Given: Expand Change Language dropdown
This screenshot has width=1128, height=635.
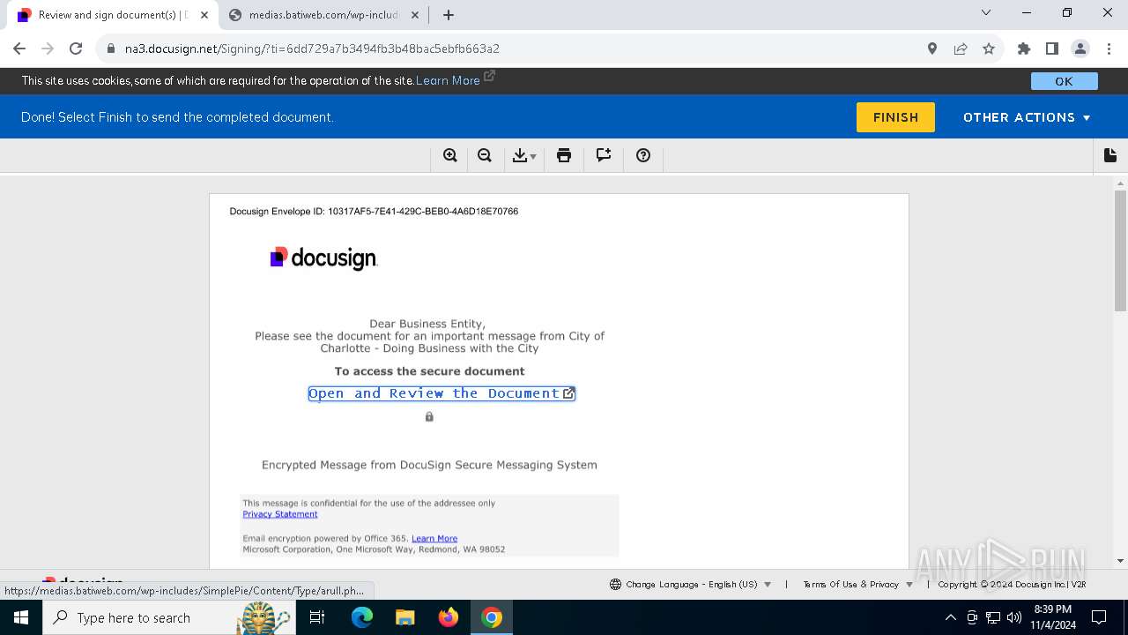Looking at the screenshot, I should [690, 584].
